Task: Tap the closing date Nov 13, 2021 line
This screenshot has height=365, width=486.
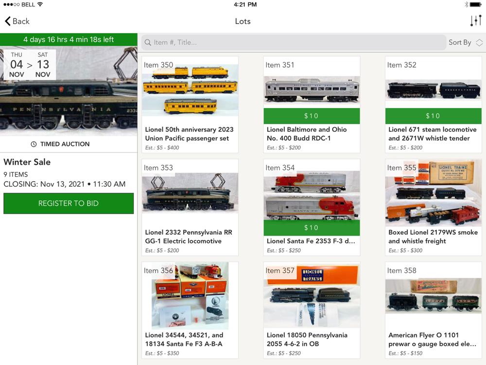Action: pos(65,184)
